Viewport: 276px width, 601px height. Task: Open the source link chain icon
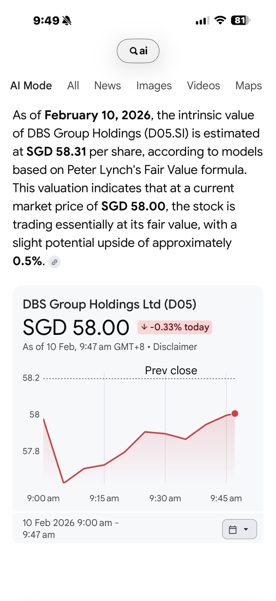(x=54, y=262)
